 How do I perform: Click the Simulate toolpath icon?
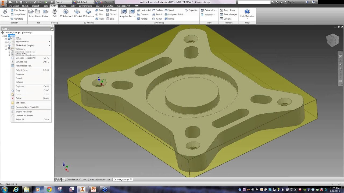point(5,14)
